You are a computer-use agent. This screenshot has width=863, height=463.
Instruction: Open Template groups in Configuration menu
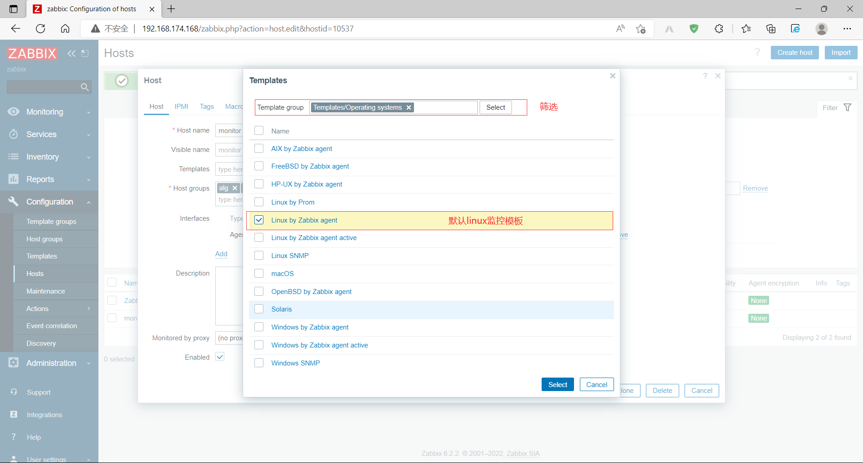pyautogui.click(x=51, y=222)
